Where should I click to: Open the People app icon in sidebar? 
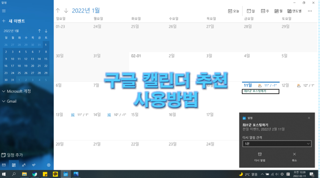click(x=24, y=165)
